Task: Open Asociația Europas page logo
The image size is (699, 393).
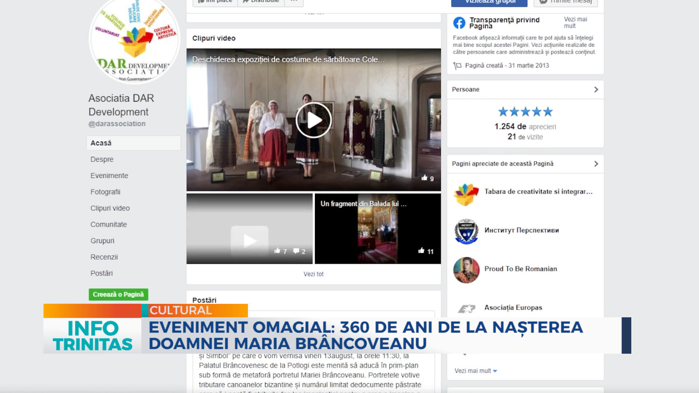Action: coord(466,309)
